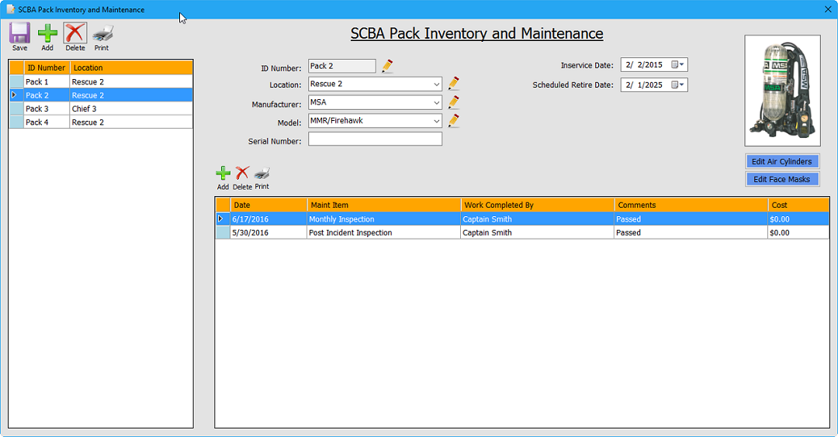Delete the selected pack using top toolbar

[x=75, y=33]
